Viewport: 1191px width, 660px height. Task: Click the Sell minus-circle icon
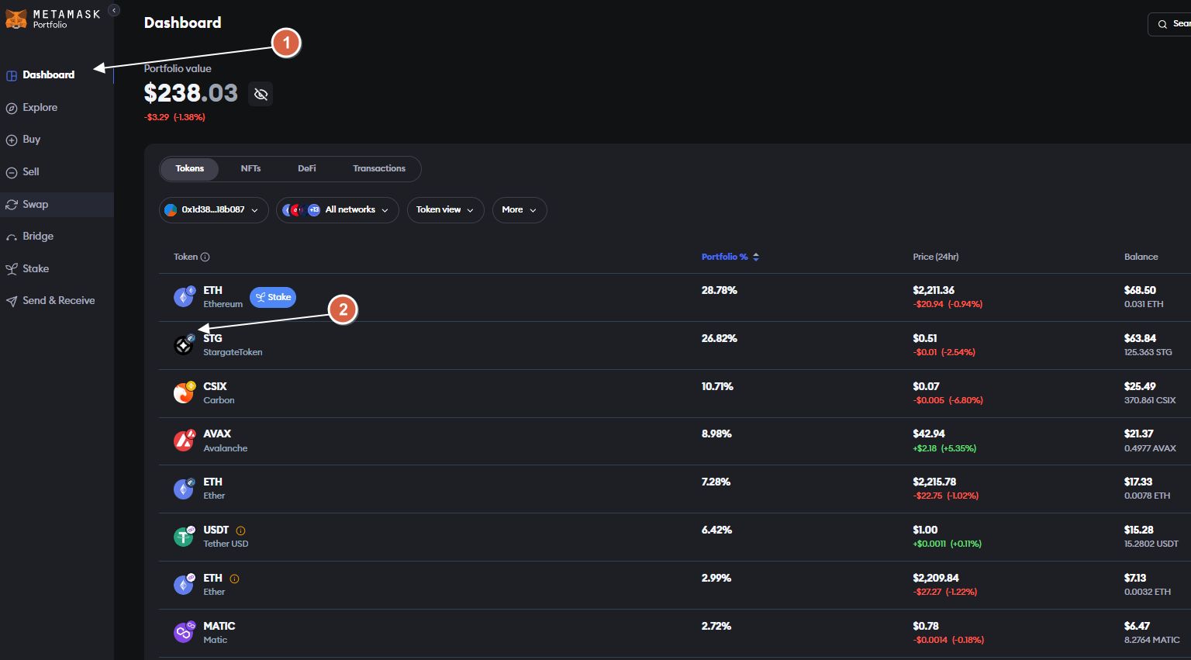[12, 172]
